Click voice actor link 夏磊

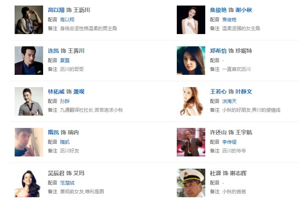[x=65, y=60]
